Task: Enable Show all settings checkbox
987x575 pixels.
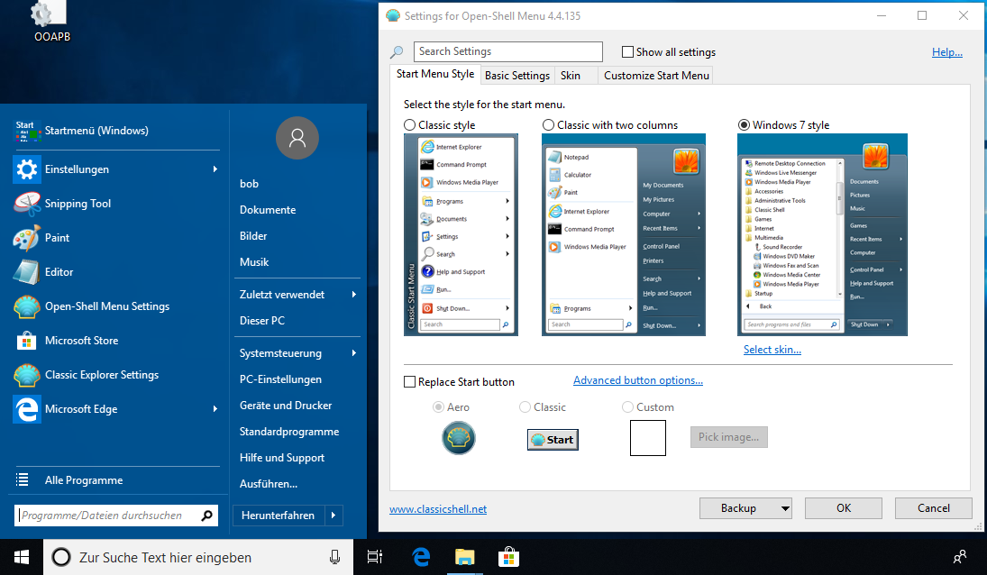Action: pos(628,52)
